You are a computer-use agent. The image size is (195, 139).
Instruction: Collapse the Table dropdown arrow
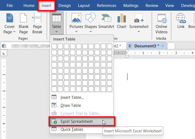click(56, 32)
